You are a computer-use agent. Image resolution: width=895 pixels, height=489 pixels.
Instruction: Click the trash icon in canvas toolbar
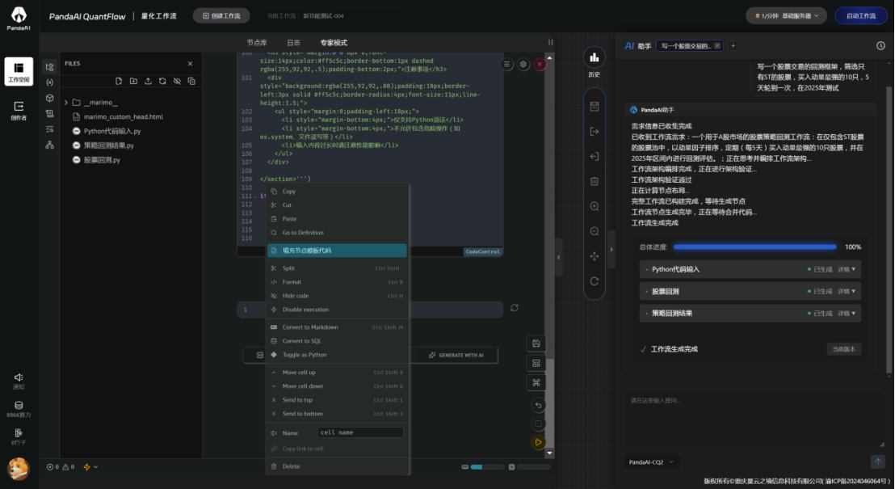tap(595, 181)
